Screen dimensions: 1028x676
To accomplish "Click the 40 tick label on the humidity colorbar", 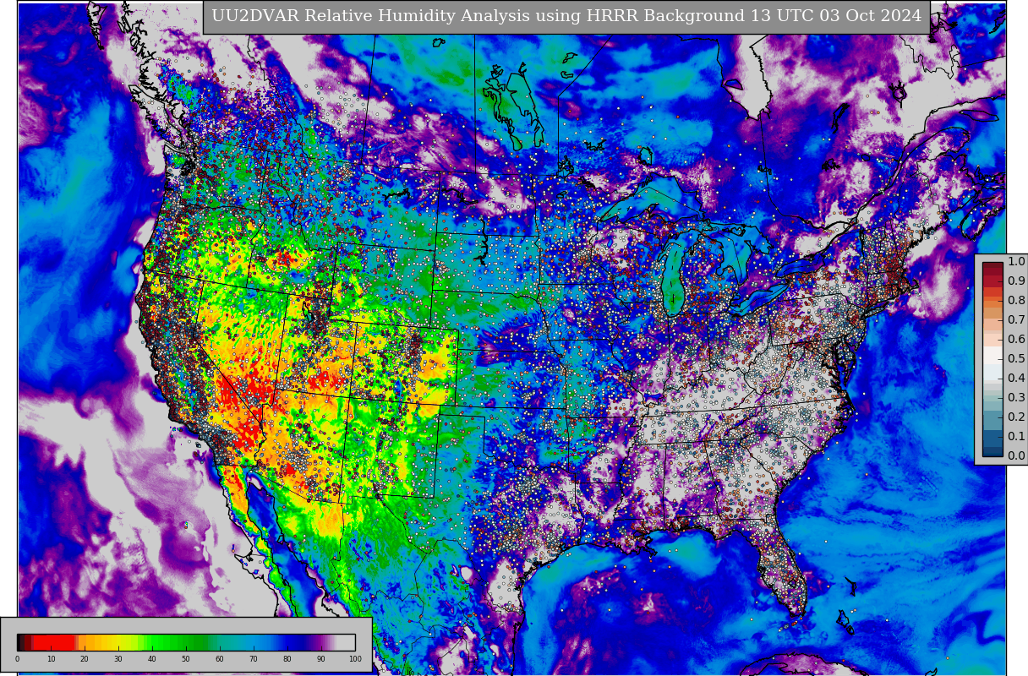I will (x=152, y=659).
